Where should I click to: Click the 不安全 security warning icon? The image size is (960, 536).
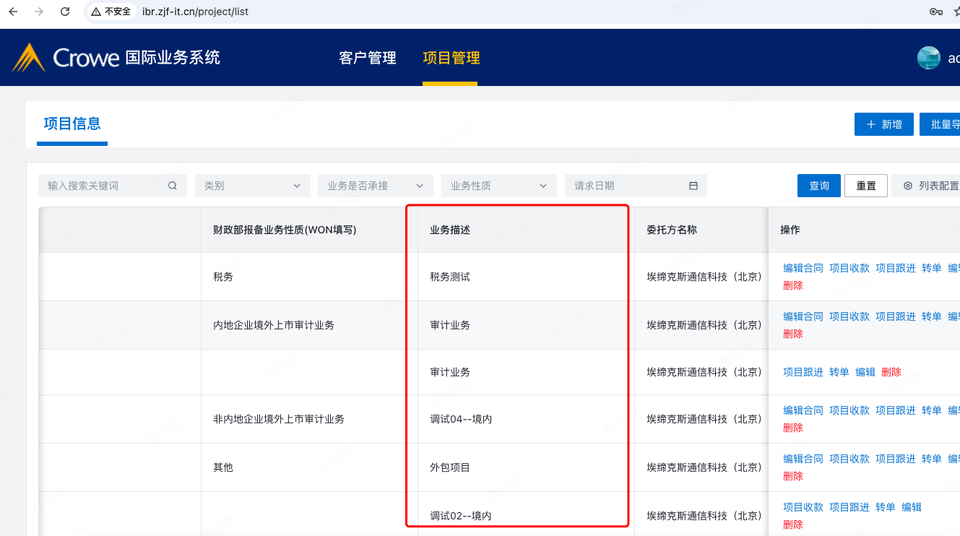(x=96, y=12)
